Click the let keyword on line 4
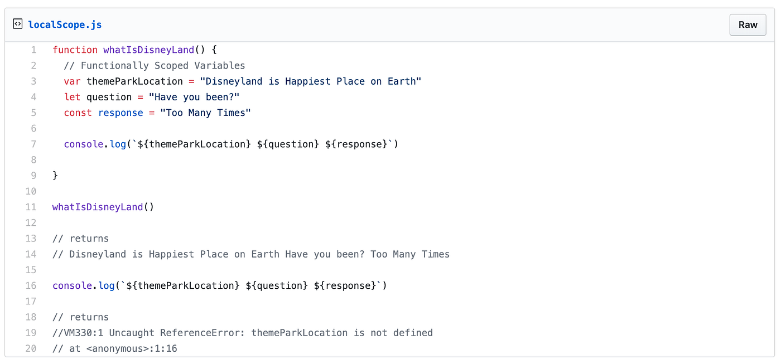 (72, 96)
